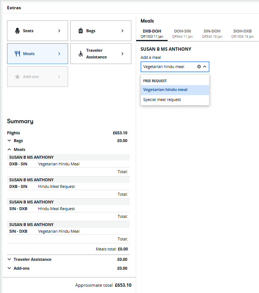
Task: Expand the Traveler Assistance summary row
Action: (x=9, y=259)
